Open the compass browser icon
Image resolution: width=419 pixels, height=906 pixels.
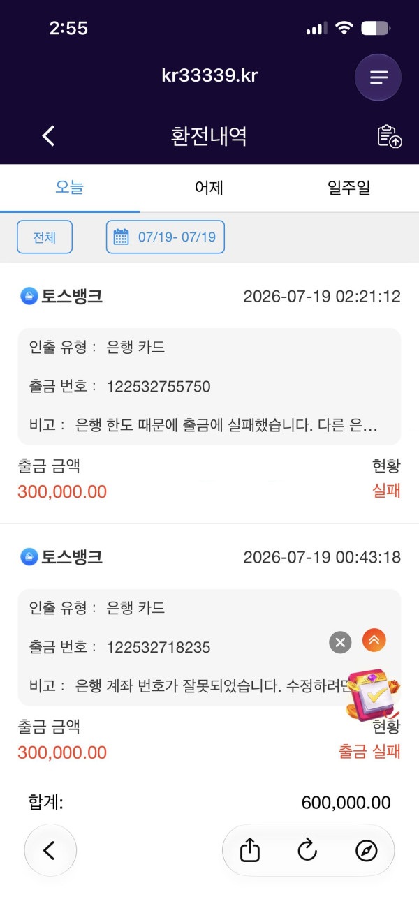point(366,850)
